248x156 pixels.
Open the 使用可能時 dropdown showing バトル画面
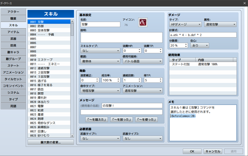143,61
